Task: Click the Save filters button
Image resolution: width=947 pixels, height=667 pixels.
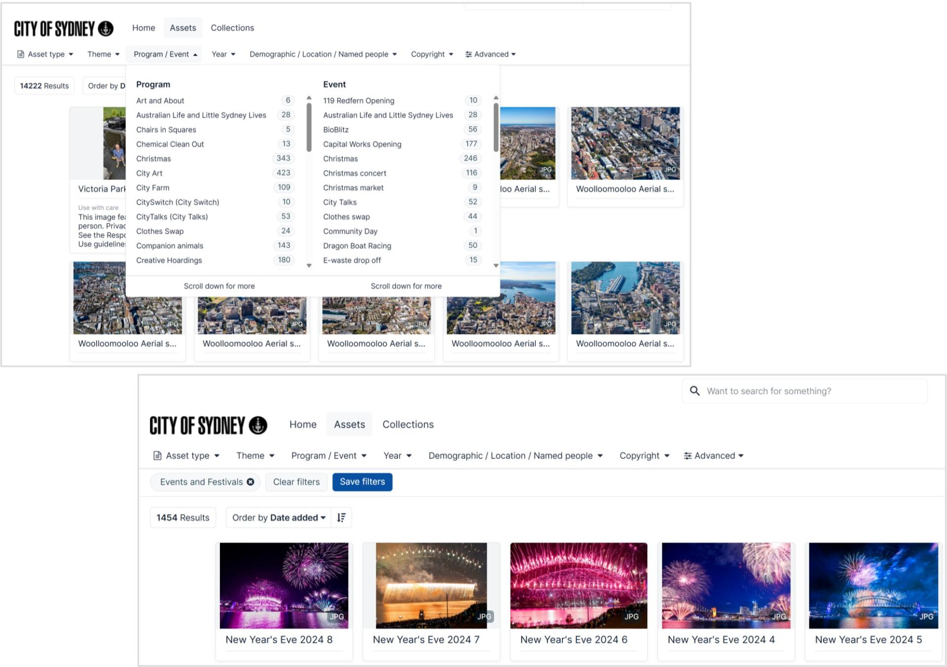Action: 362,482
